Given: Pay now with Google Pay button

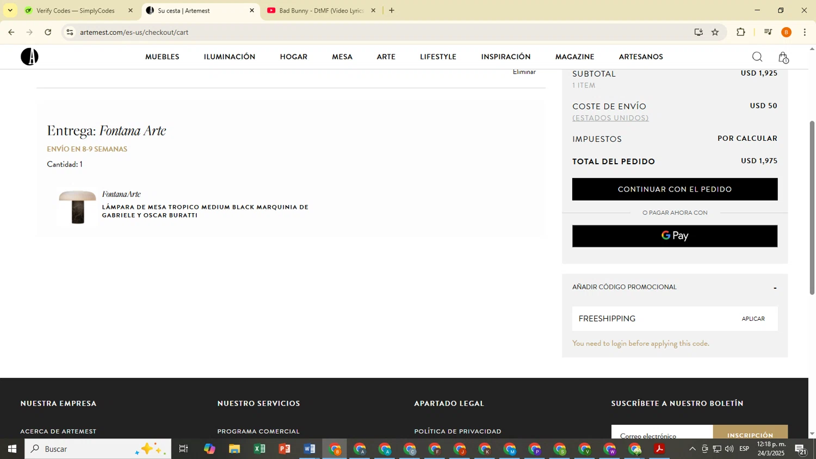Looking at the screenshot, I should pos(675,236).
